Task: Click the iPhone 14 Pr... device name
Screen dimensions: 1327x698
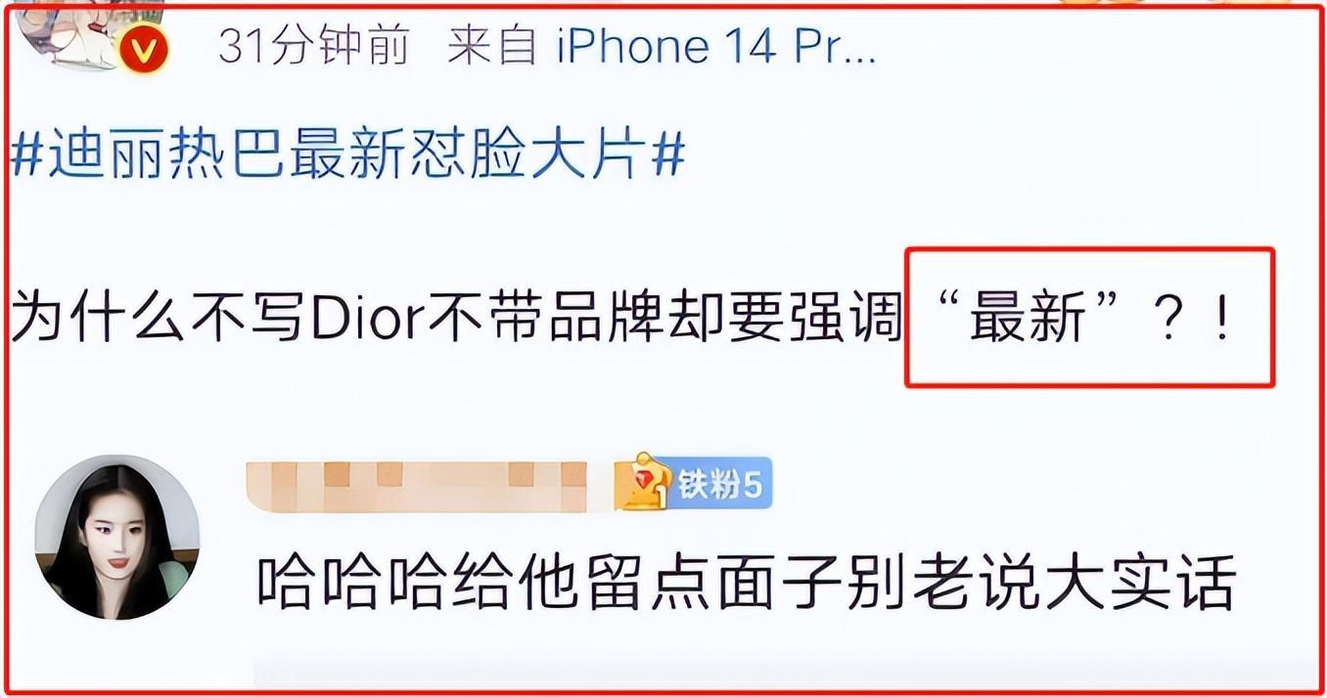Action: pos(716,46)
